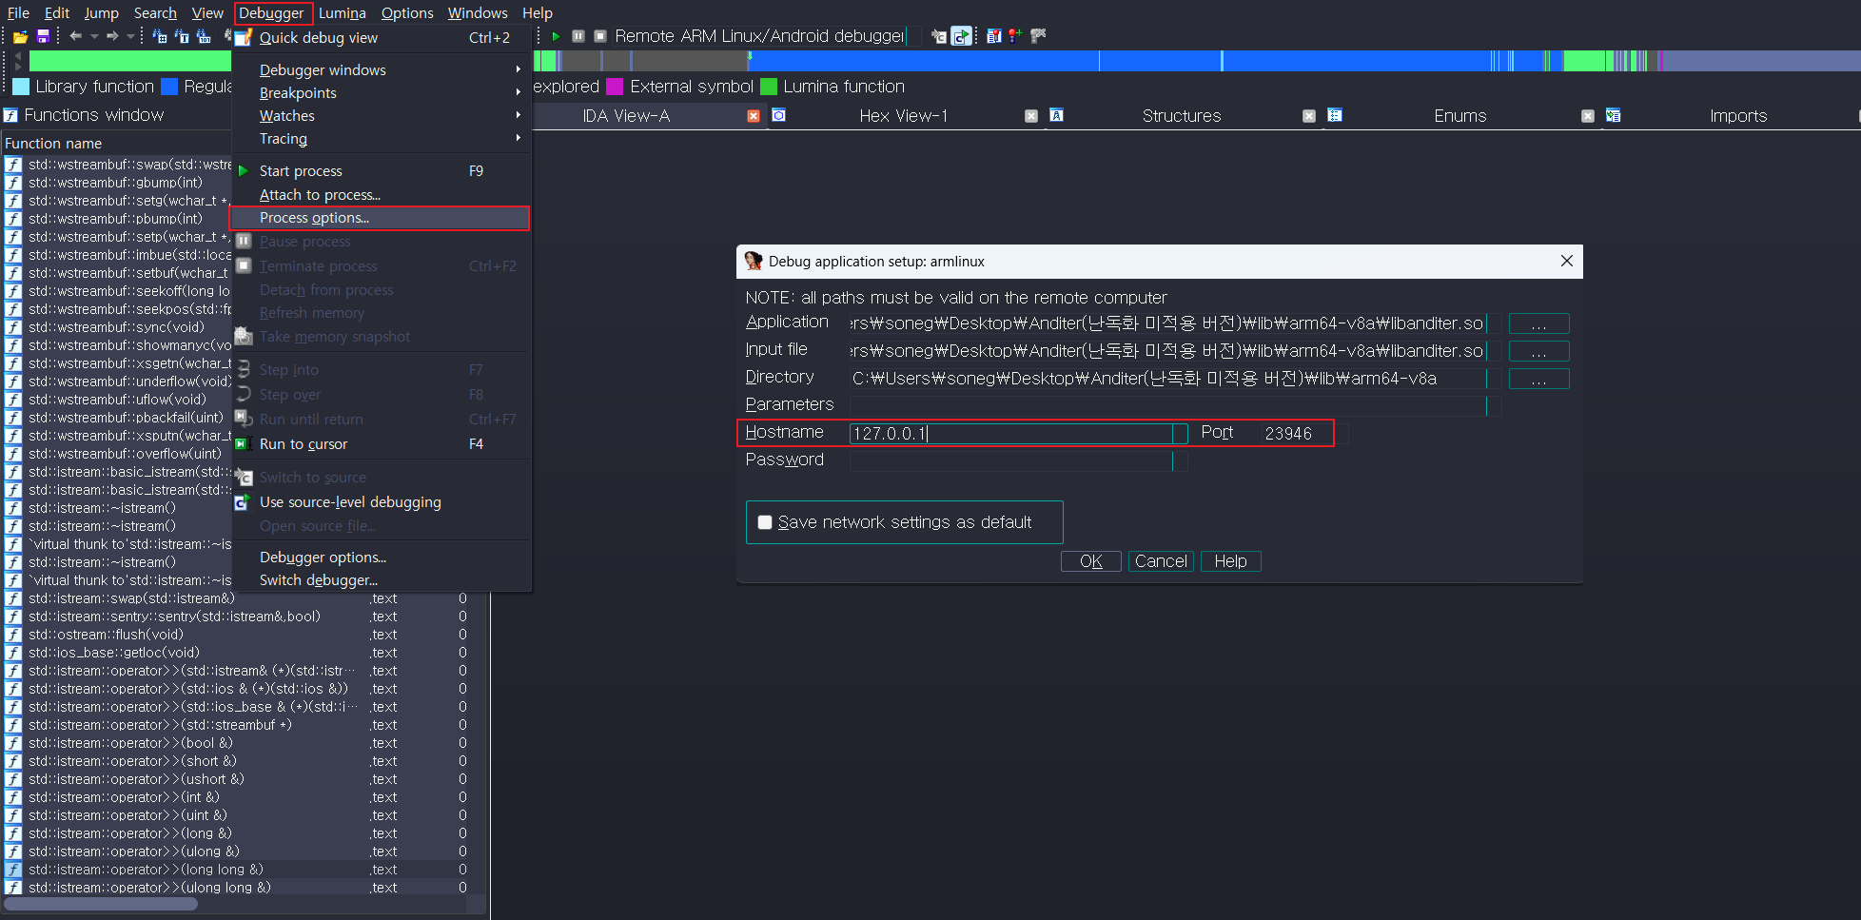Click the Quick debug view icon
This screenshot has width=1861, height=920.
pyautogui.click(x=244, y=38)
